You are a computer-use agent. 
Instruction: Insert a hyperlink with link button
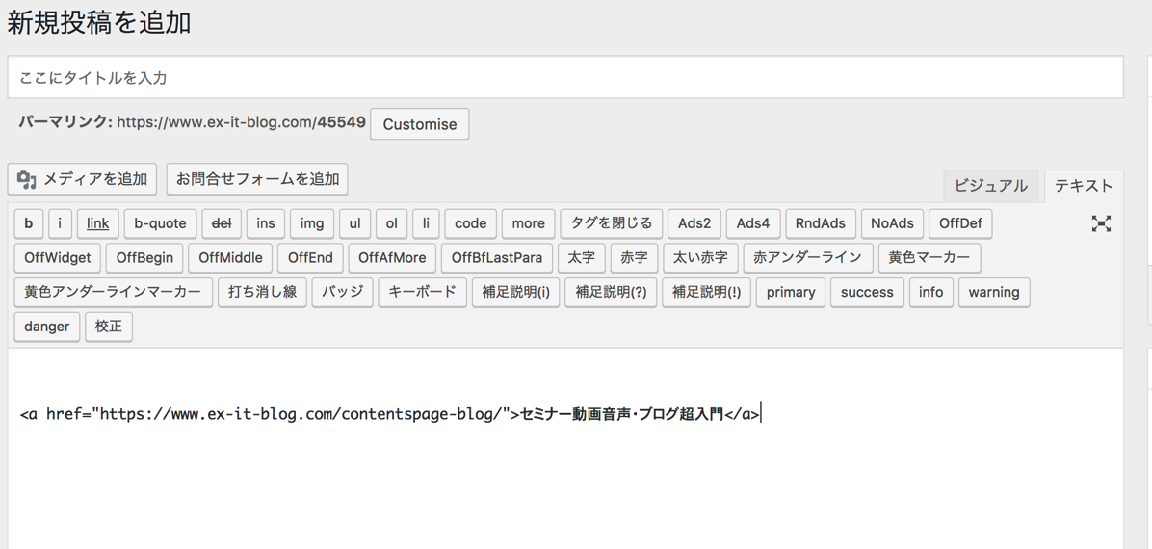[97, 223]
